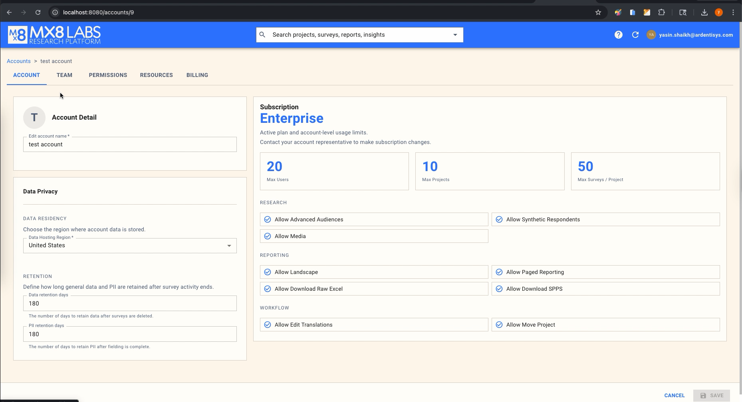Toggle Allow Advanced Audiences

coord(268,219)
